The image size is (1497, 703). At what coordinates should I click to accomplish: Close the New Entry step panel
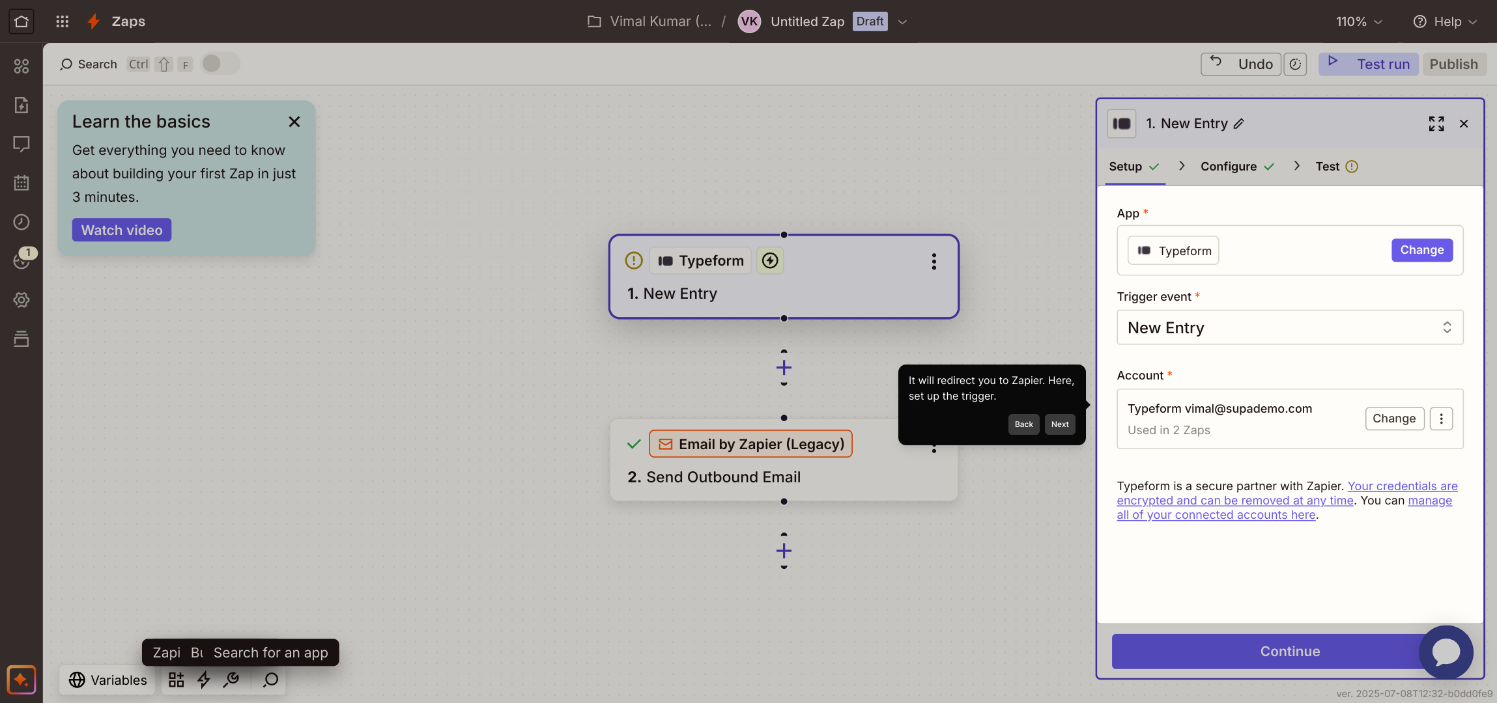pyautogui.click(x=1464, y=124)
